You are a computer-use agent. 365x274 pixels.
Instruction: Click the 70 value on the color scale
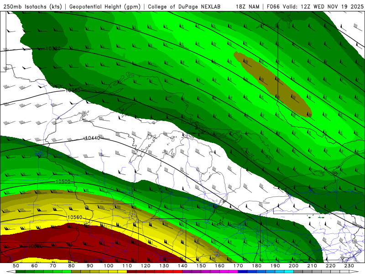coord(53,266)
